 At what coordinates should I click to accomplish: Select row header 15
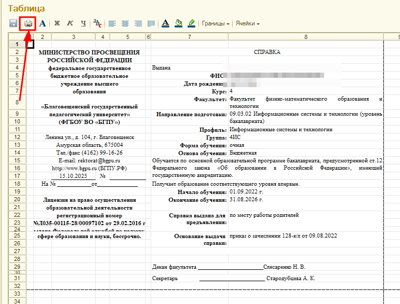pos(17,160)
